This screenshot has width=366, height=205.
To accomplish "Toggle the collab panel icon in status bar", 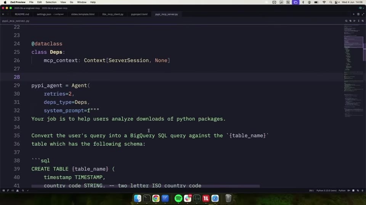I will (18, 190).
